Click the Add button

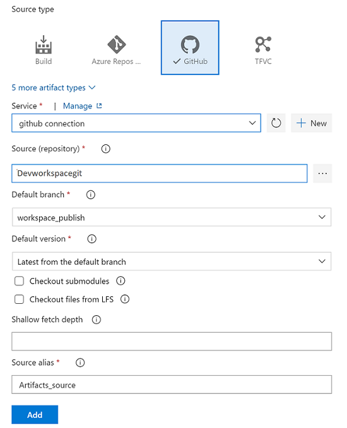point(35,415)
